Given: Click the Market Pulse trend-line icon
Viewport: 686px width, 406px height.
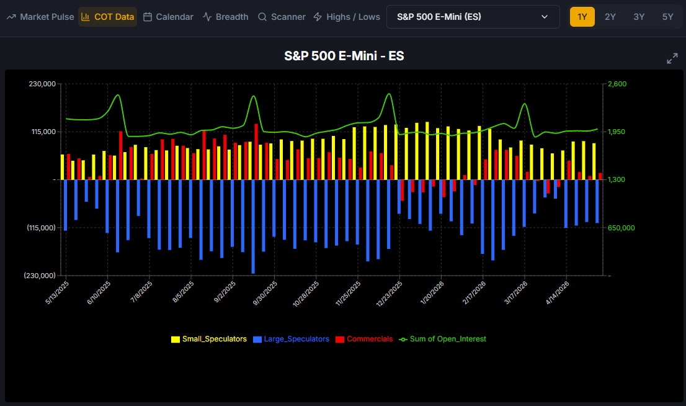Looking at the screenshot, I should coord(11,17).
